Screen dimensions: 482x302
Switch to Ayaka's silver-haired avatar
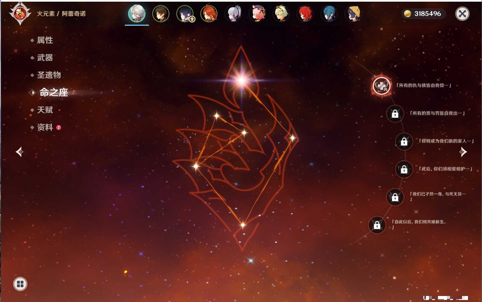coord(233,14)
